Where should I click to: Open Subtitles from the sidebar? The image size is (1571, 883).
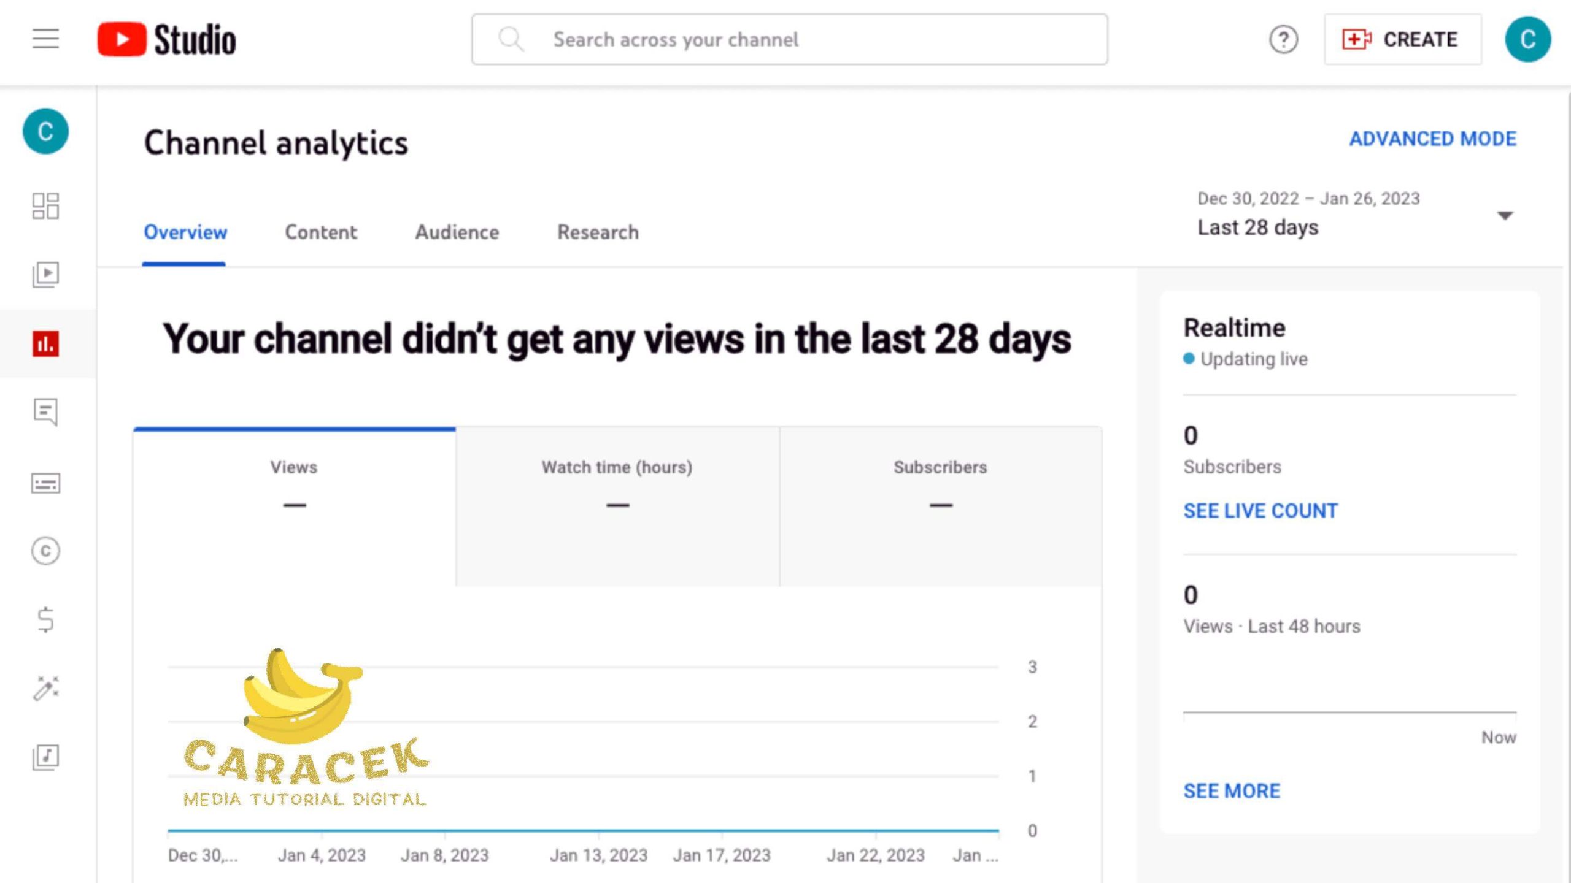[45, 483]
